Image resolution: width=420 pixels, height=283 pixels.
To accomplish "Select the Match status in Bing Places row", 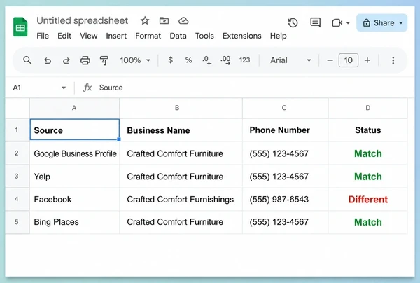I will 367,222.
